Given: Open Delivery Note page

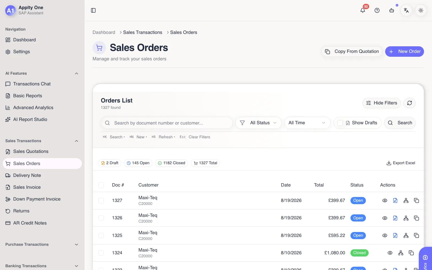Looking at the screenshot, I should click(x=42, y=175).
